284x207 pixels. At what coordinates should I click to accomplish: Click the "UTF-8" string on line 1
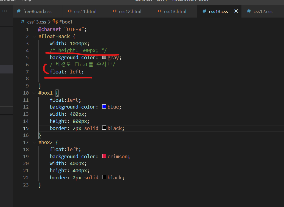74,29
